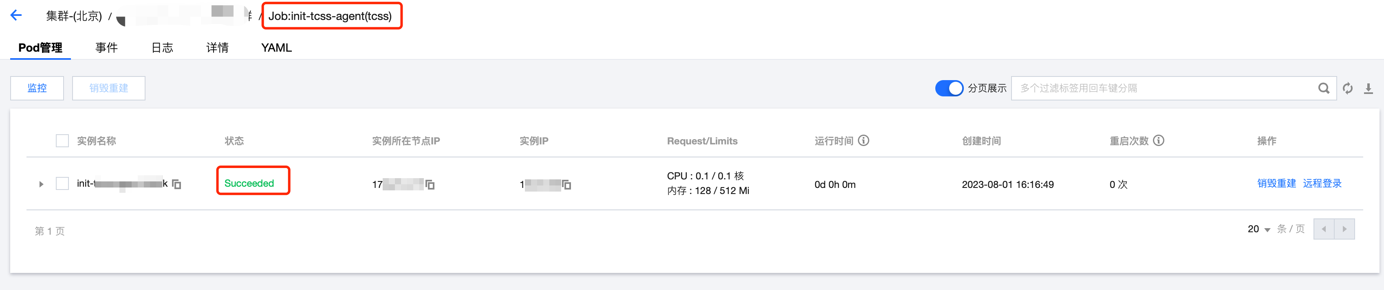Click the search magnifier icon

[x=1323, y=88]
